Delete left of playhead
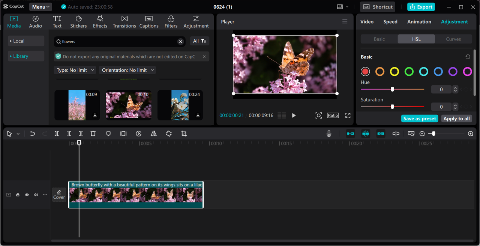The height and width of the screenshot is (246, 480). (x=69, y=133)
